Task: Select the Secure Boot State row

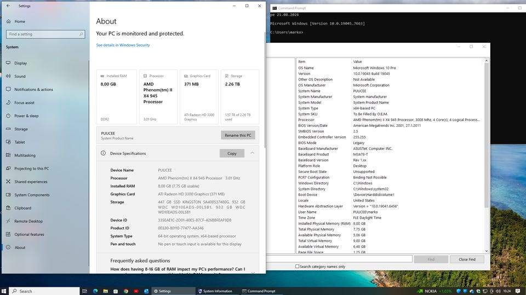Action: [x=390, y=172]
